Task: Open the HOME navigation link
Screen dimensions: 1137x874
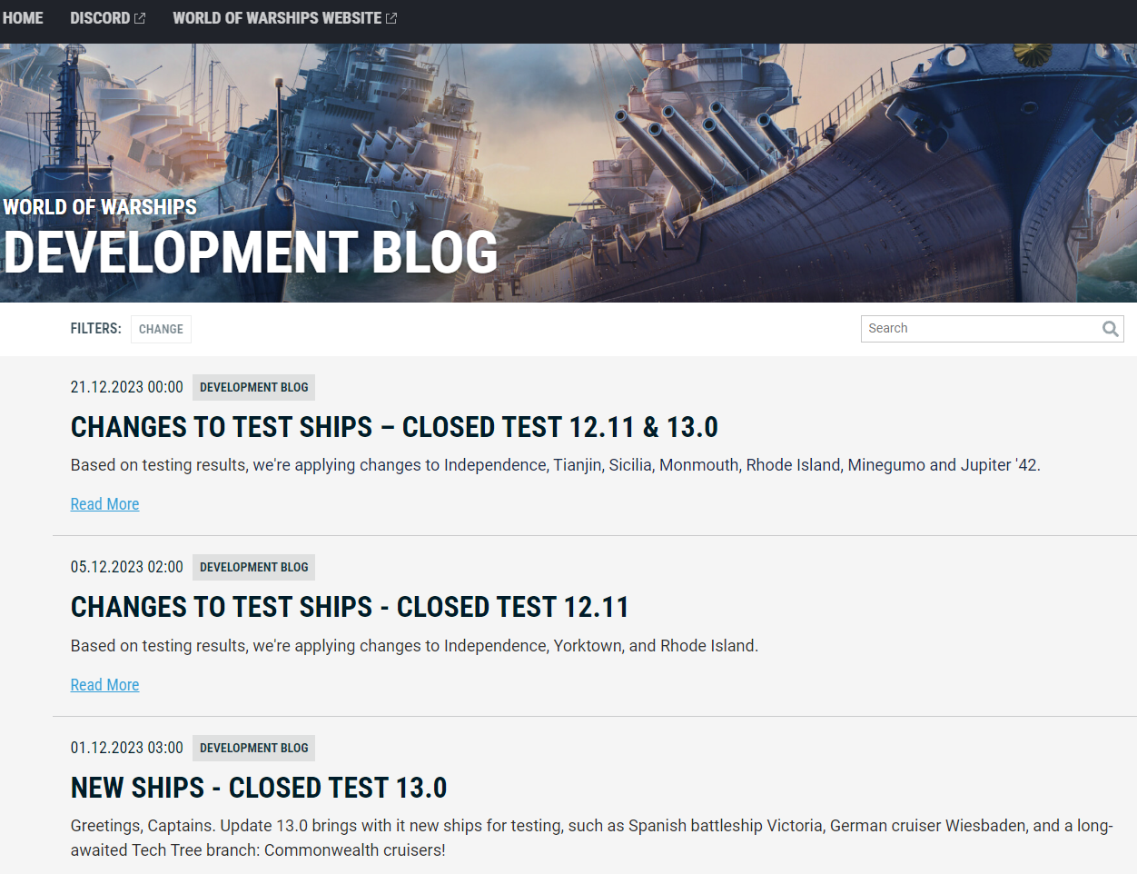Action: pyautogui.click(x=23, y=18)
